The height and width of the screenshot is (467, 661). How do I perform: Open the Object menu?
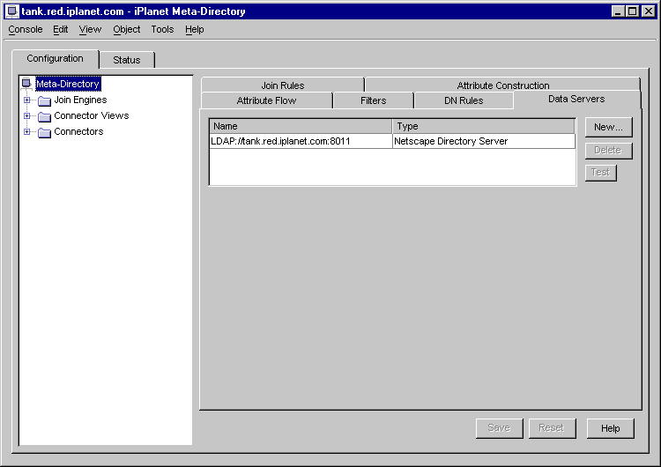pos(126,29)
